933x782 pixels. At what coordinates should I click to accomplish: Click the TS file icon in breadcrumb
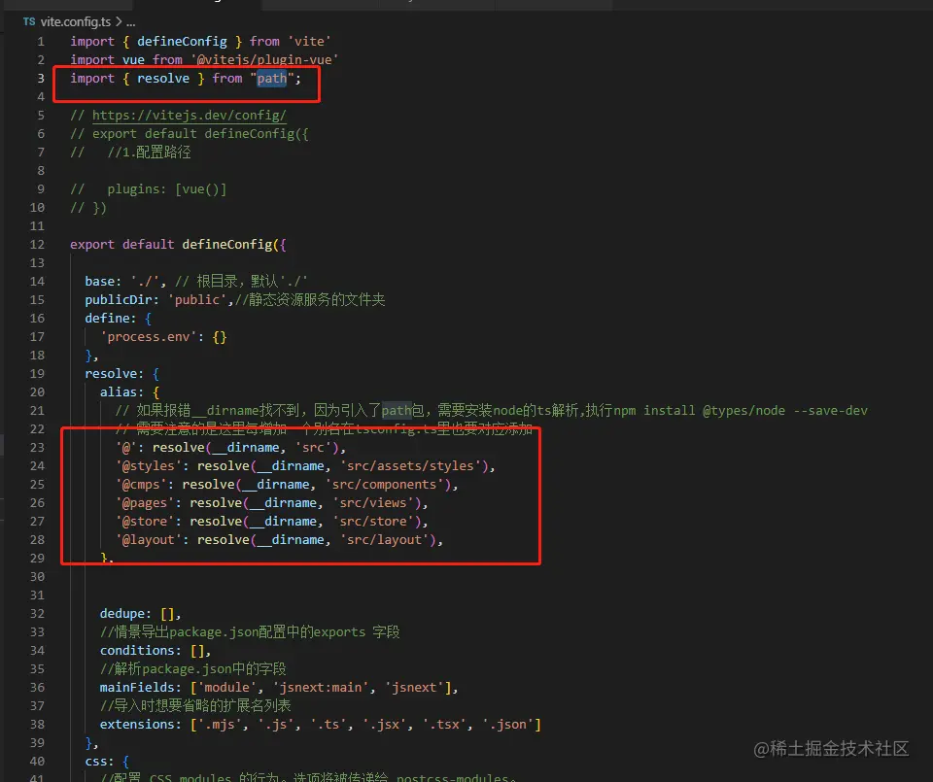coord(29,21)
